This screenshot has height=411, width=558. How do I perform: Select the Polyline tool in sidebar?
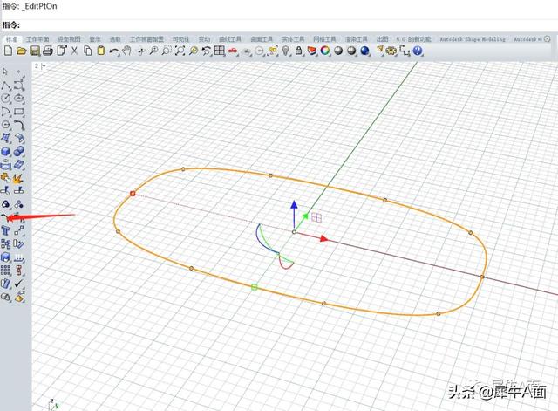pyautogui.click(x=6, y=86)
